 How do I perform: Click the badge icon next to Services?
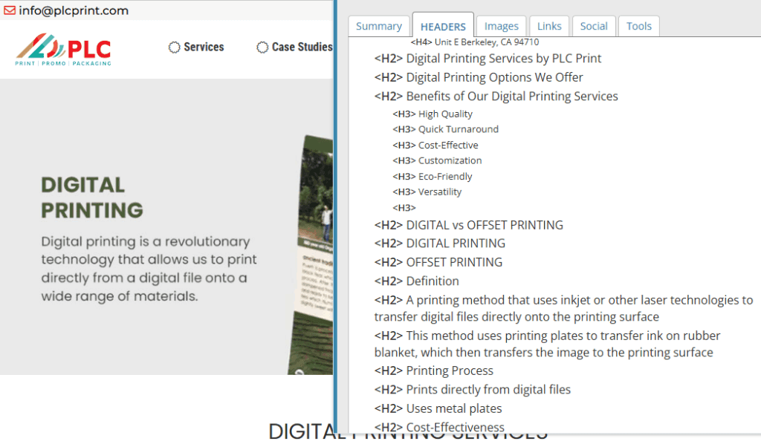(x=174, y=47)
